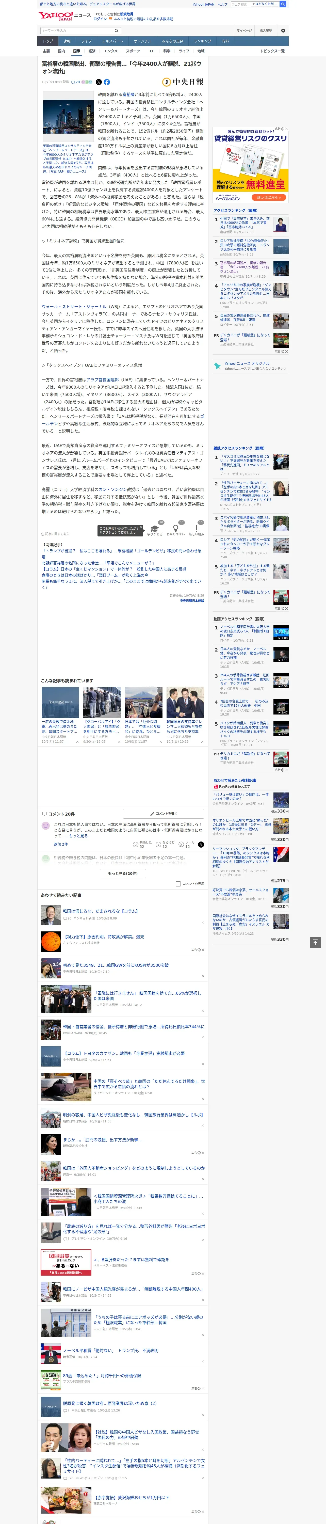This screenshot has width=326, height=1524.
Task: Share the first comment on X
Action: 201,844
